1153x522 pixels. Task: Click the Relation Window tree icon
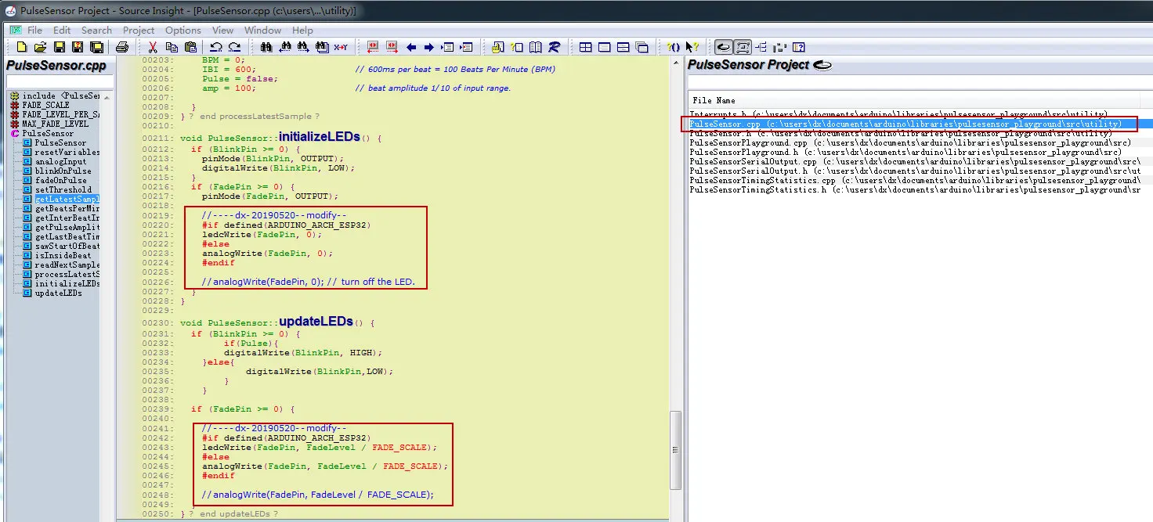click(761, 47)
